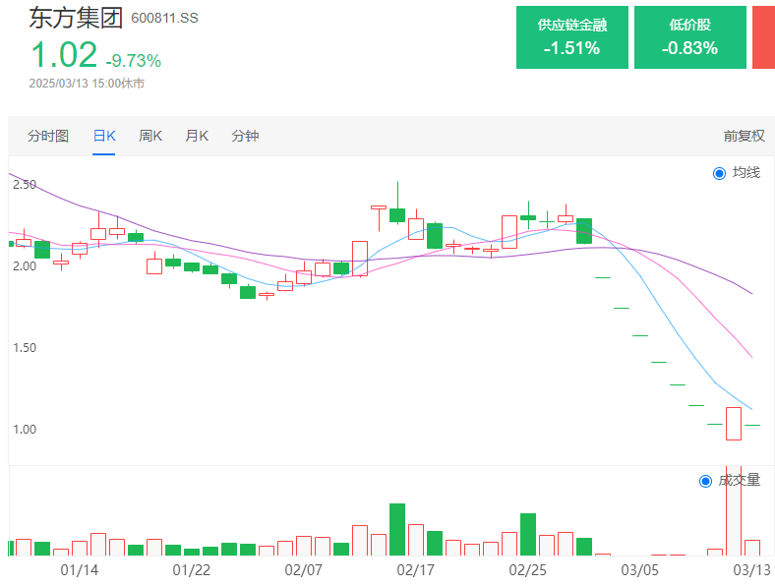Click the 01/14 date axis label
The width and height of the screenshot is (775, 586).
tap(79, 570)
